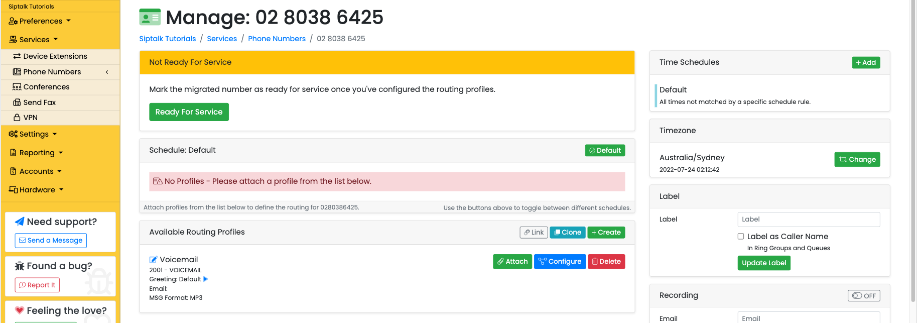Click the Default schedule button
Viewport: 917px width, 323px height.
[605, 150]
